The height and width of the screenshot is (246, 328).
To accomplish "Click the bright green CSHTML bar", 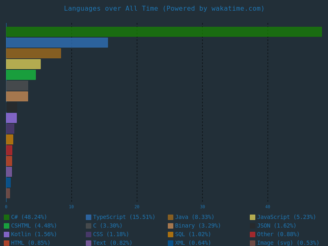I will click(21, 75).
